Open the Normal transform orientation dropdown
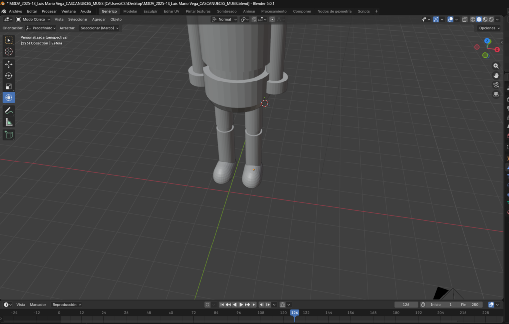Image resolution: width=509 pixels, height=324 pixels. tap(225, 19)
